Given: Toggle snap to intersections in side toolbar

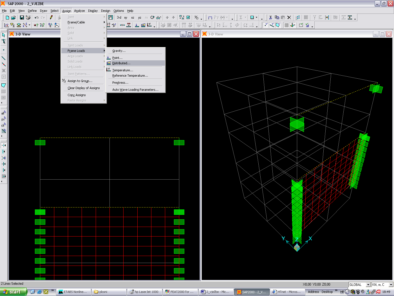Looking at the screenshot, I should pos(4,158).
